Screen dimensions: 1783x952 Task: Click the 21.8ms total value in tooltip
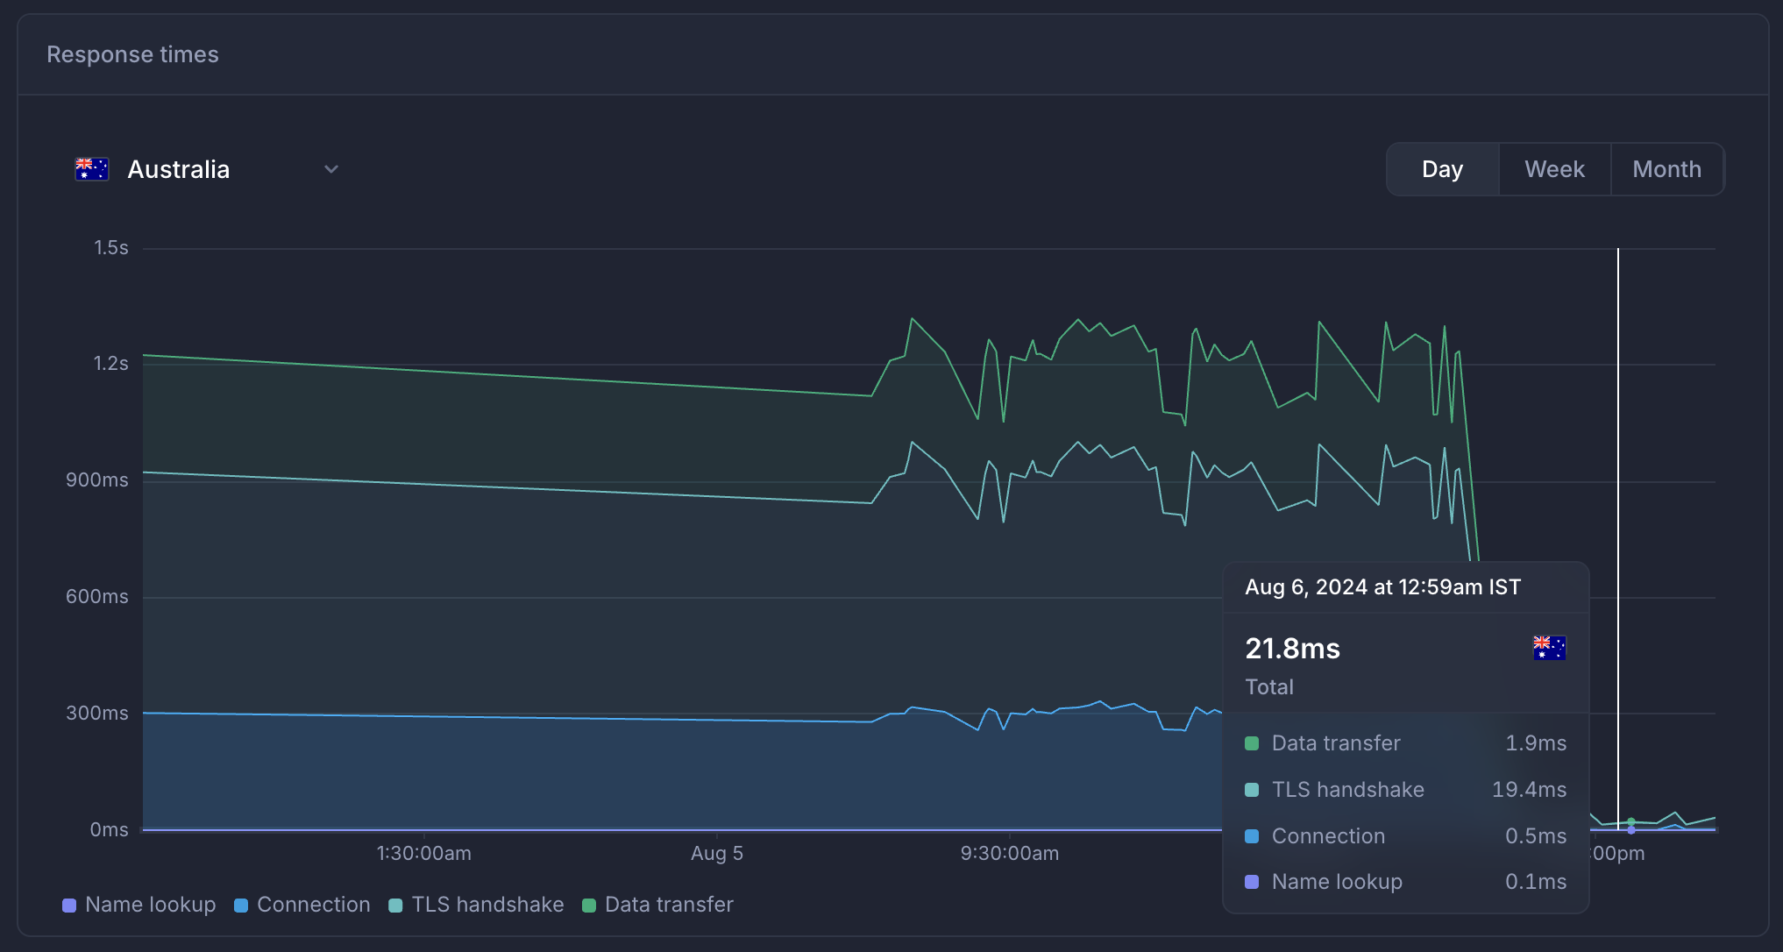(x=1292, y=649)
